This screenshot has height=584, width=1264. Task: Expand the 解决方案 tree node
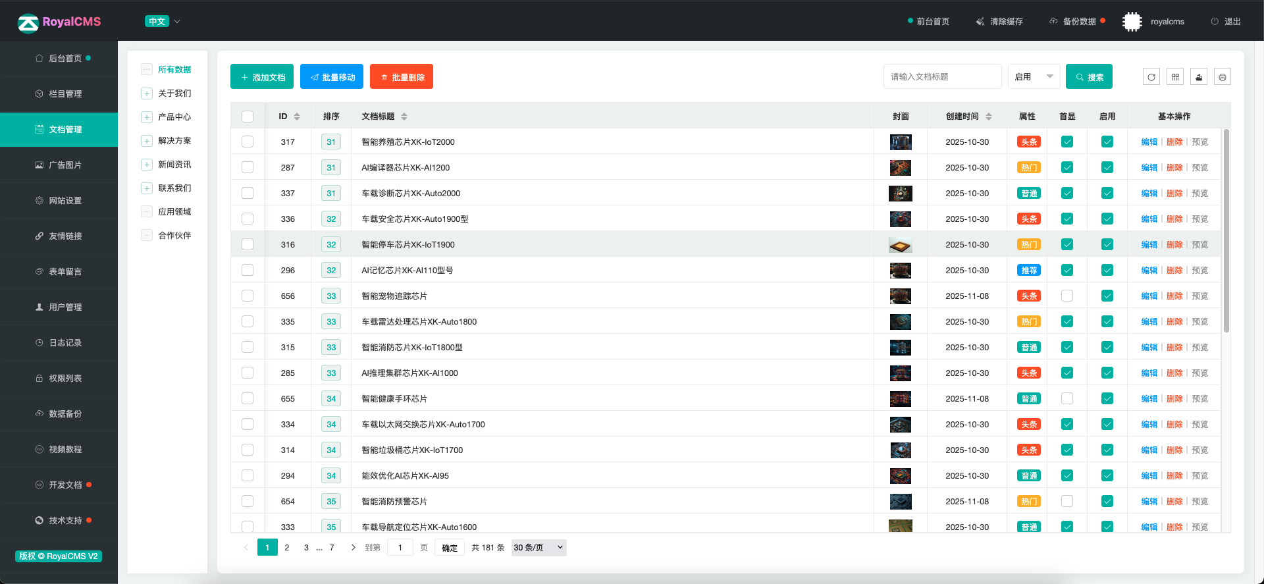coord(147,141)
